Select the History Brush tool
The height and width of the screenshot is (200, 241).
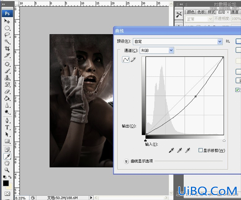7,84
